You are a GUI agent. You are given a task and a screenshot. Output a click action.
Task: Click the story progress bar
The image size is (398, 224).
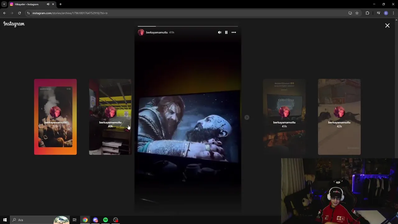tap(188, 26)
